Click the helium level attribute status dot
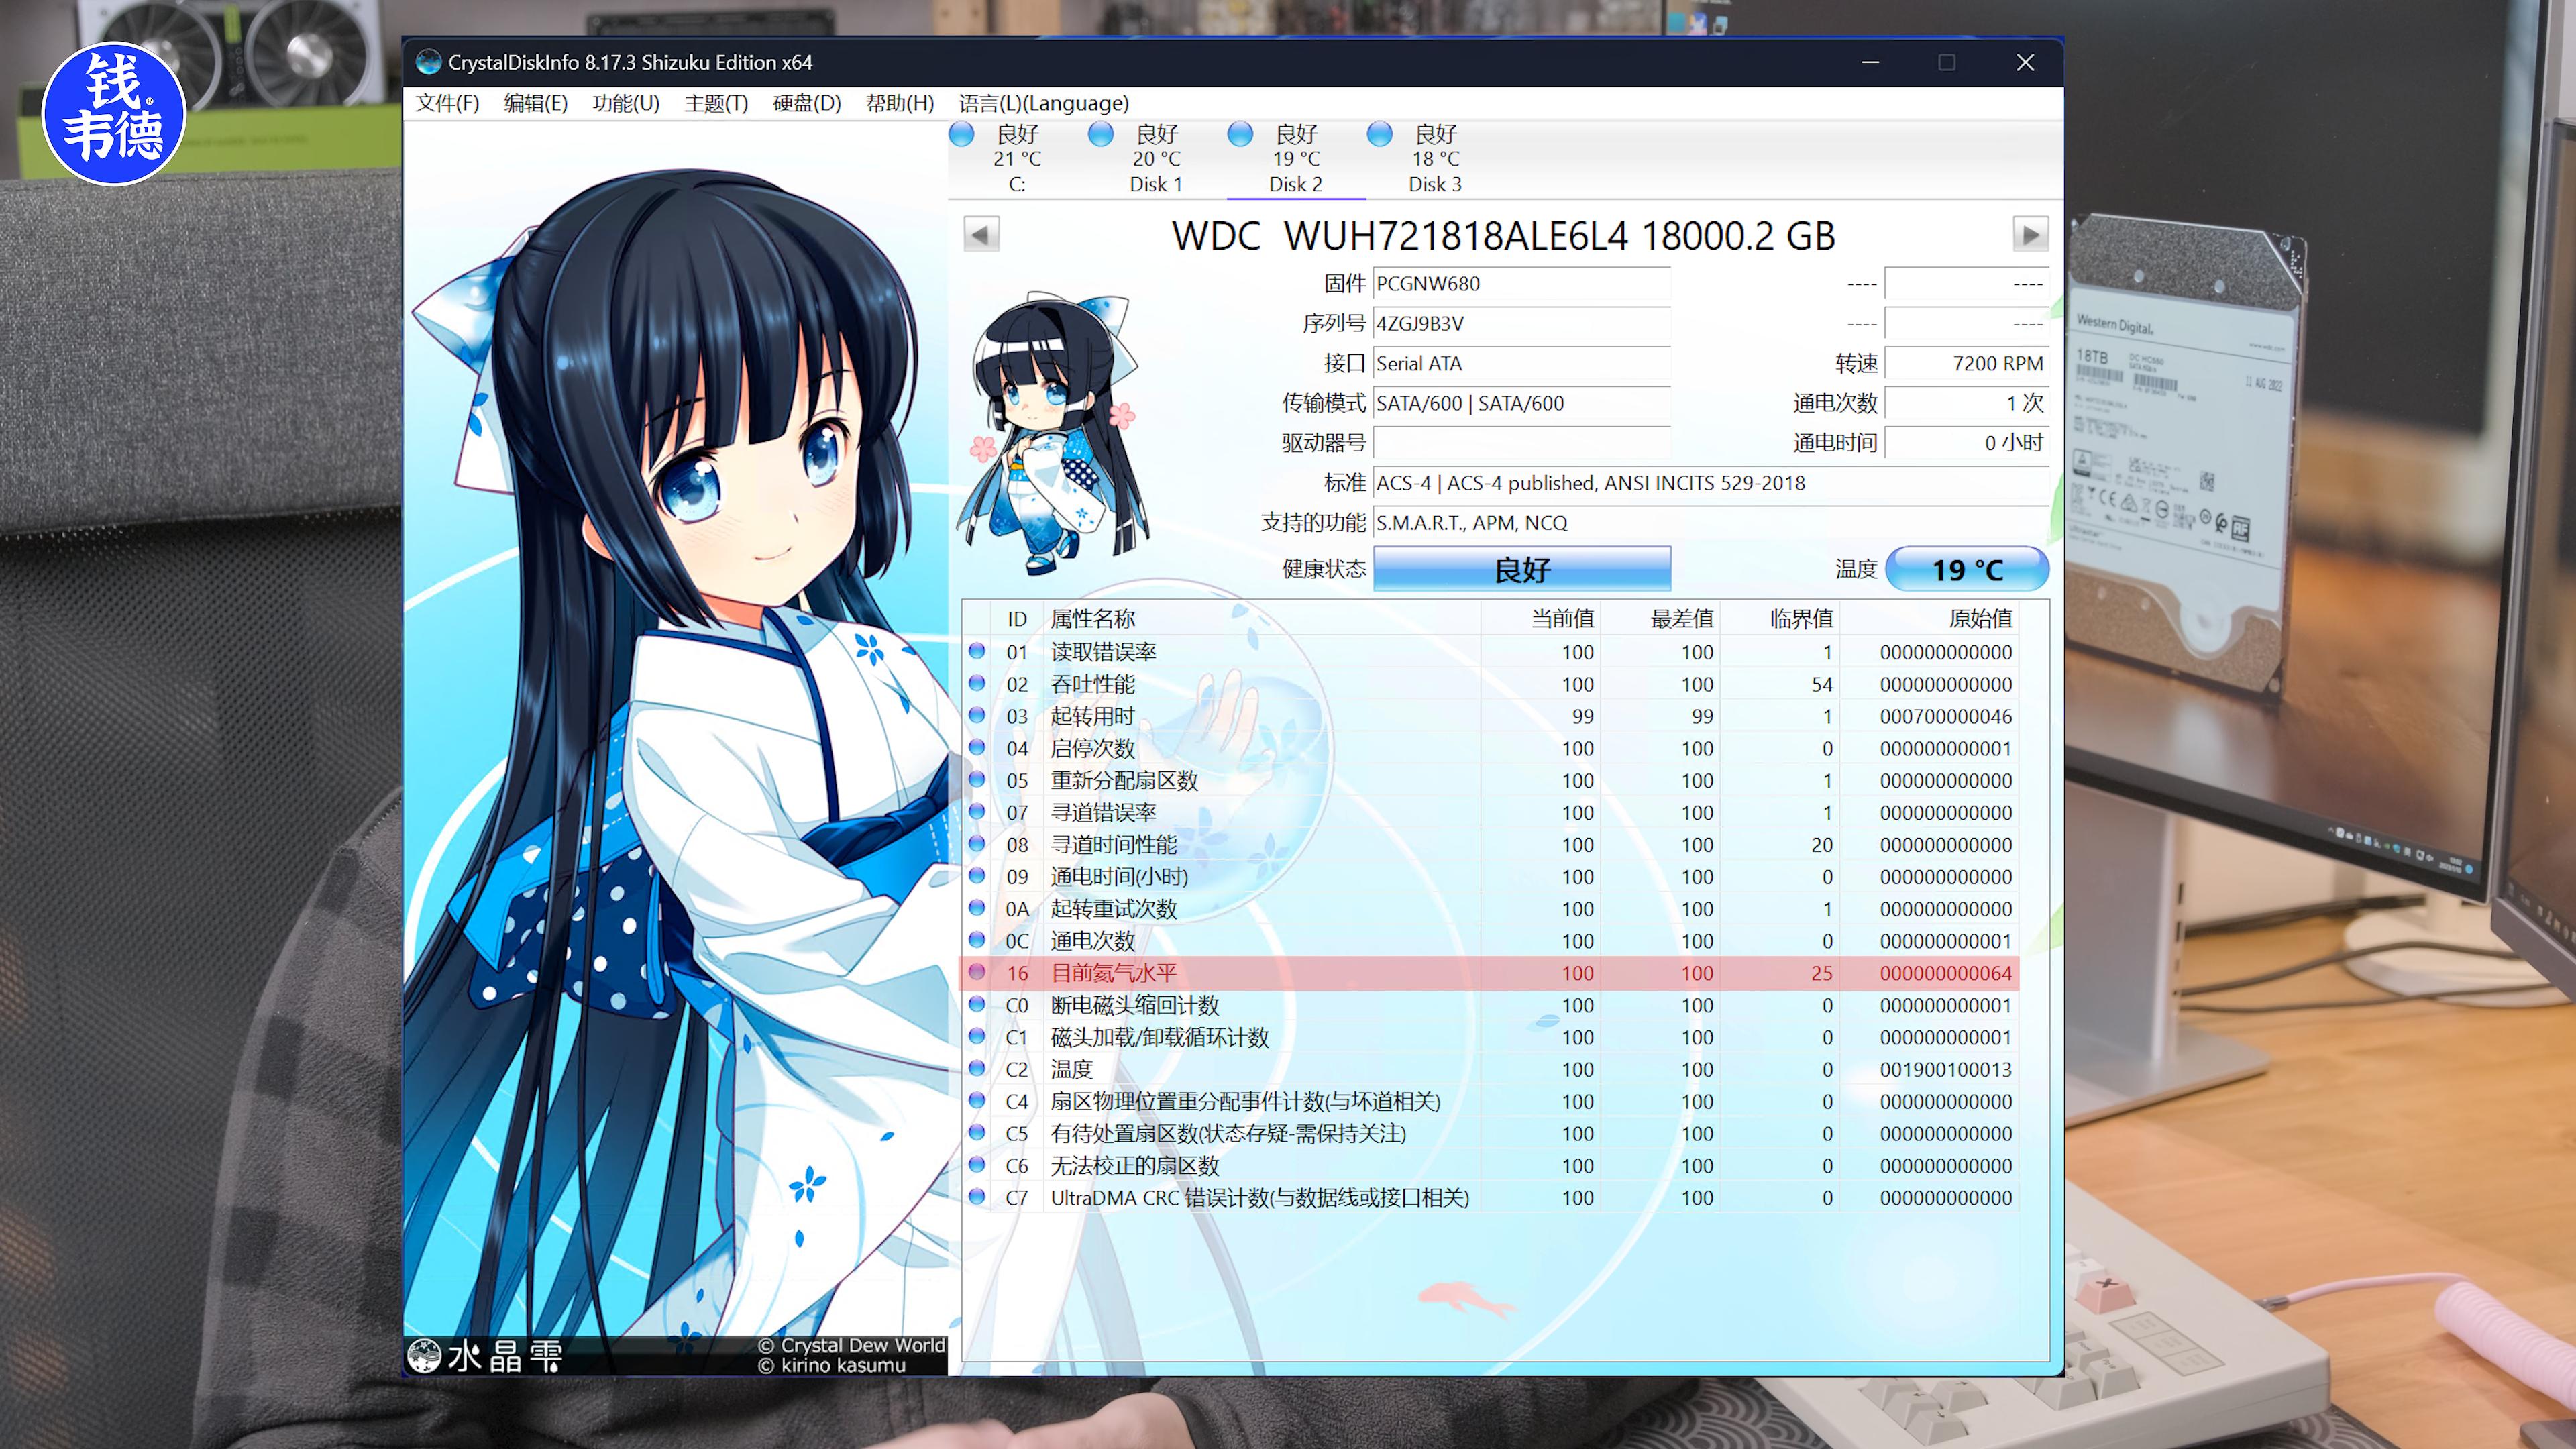This screenshot has width=2576, height=1449. 977,972
